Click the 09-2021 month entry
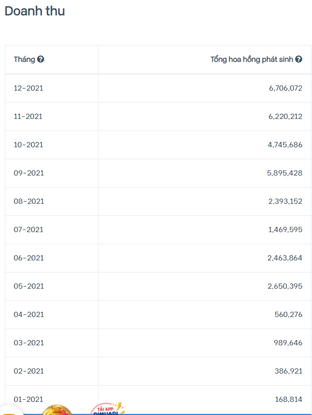Viewport: 312px width, 415px height. point(29,173)
